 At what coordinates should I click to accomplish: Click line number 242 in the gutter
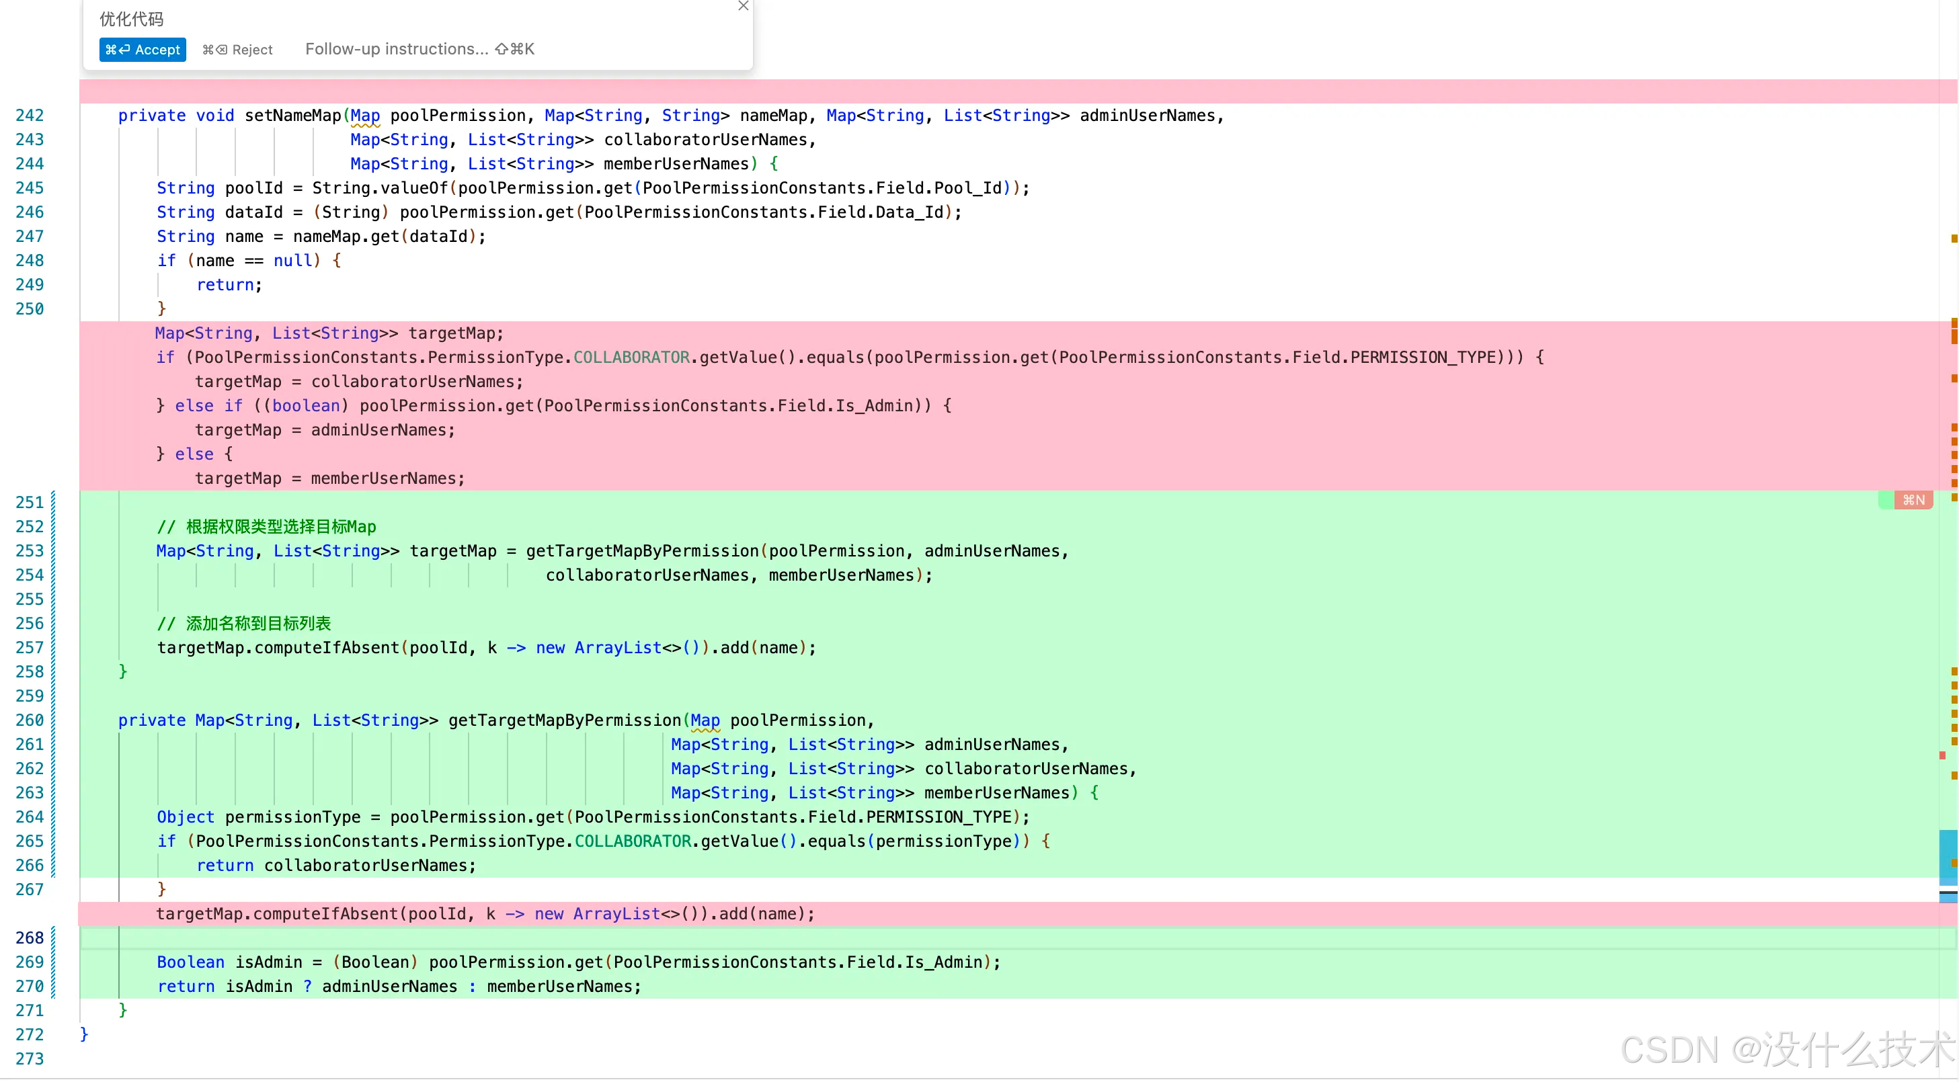30,116
